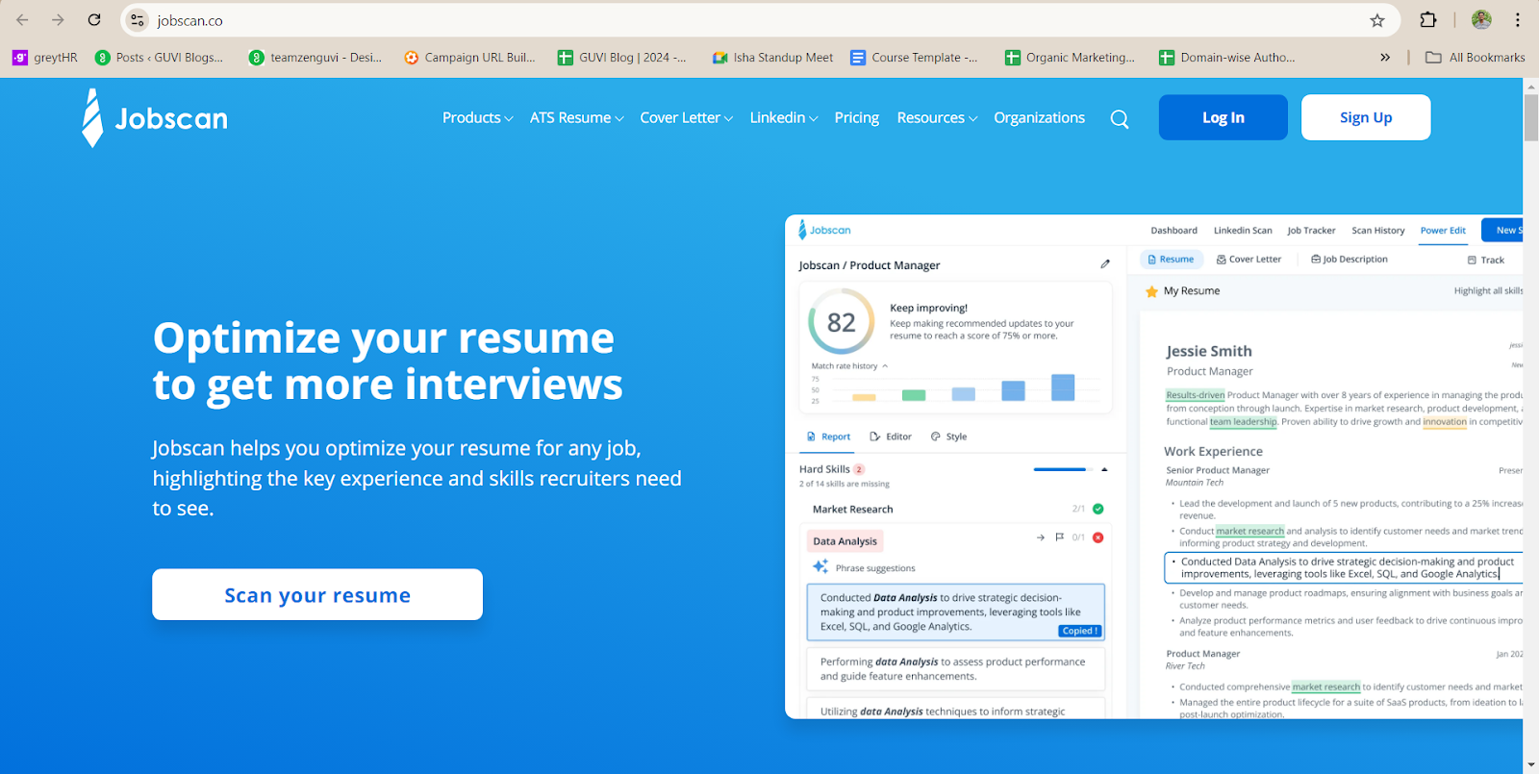Reload the page with refresh icon
The image size is (1539, 774).
click(94, 20)
